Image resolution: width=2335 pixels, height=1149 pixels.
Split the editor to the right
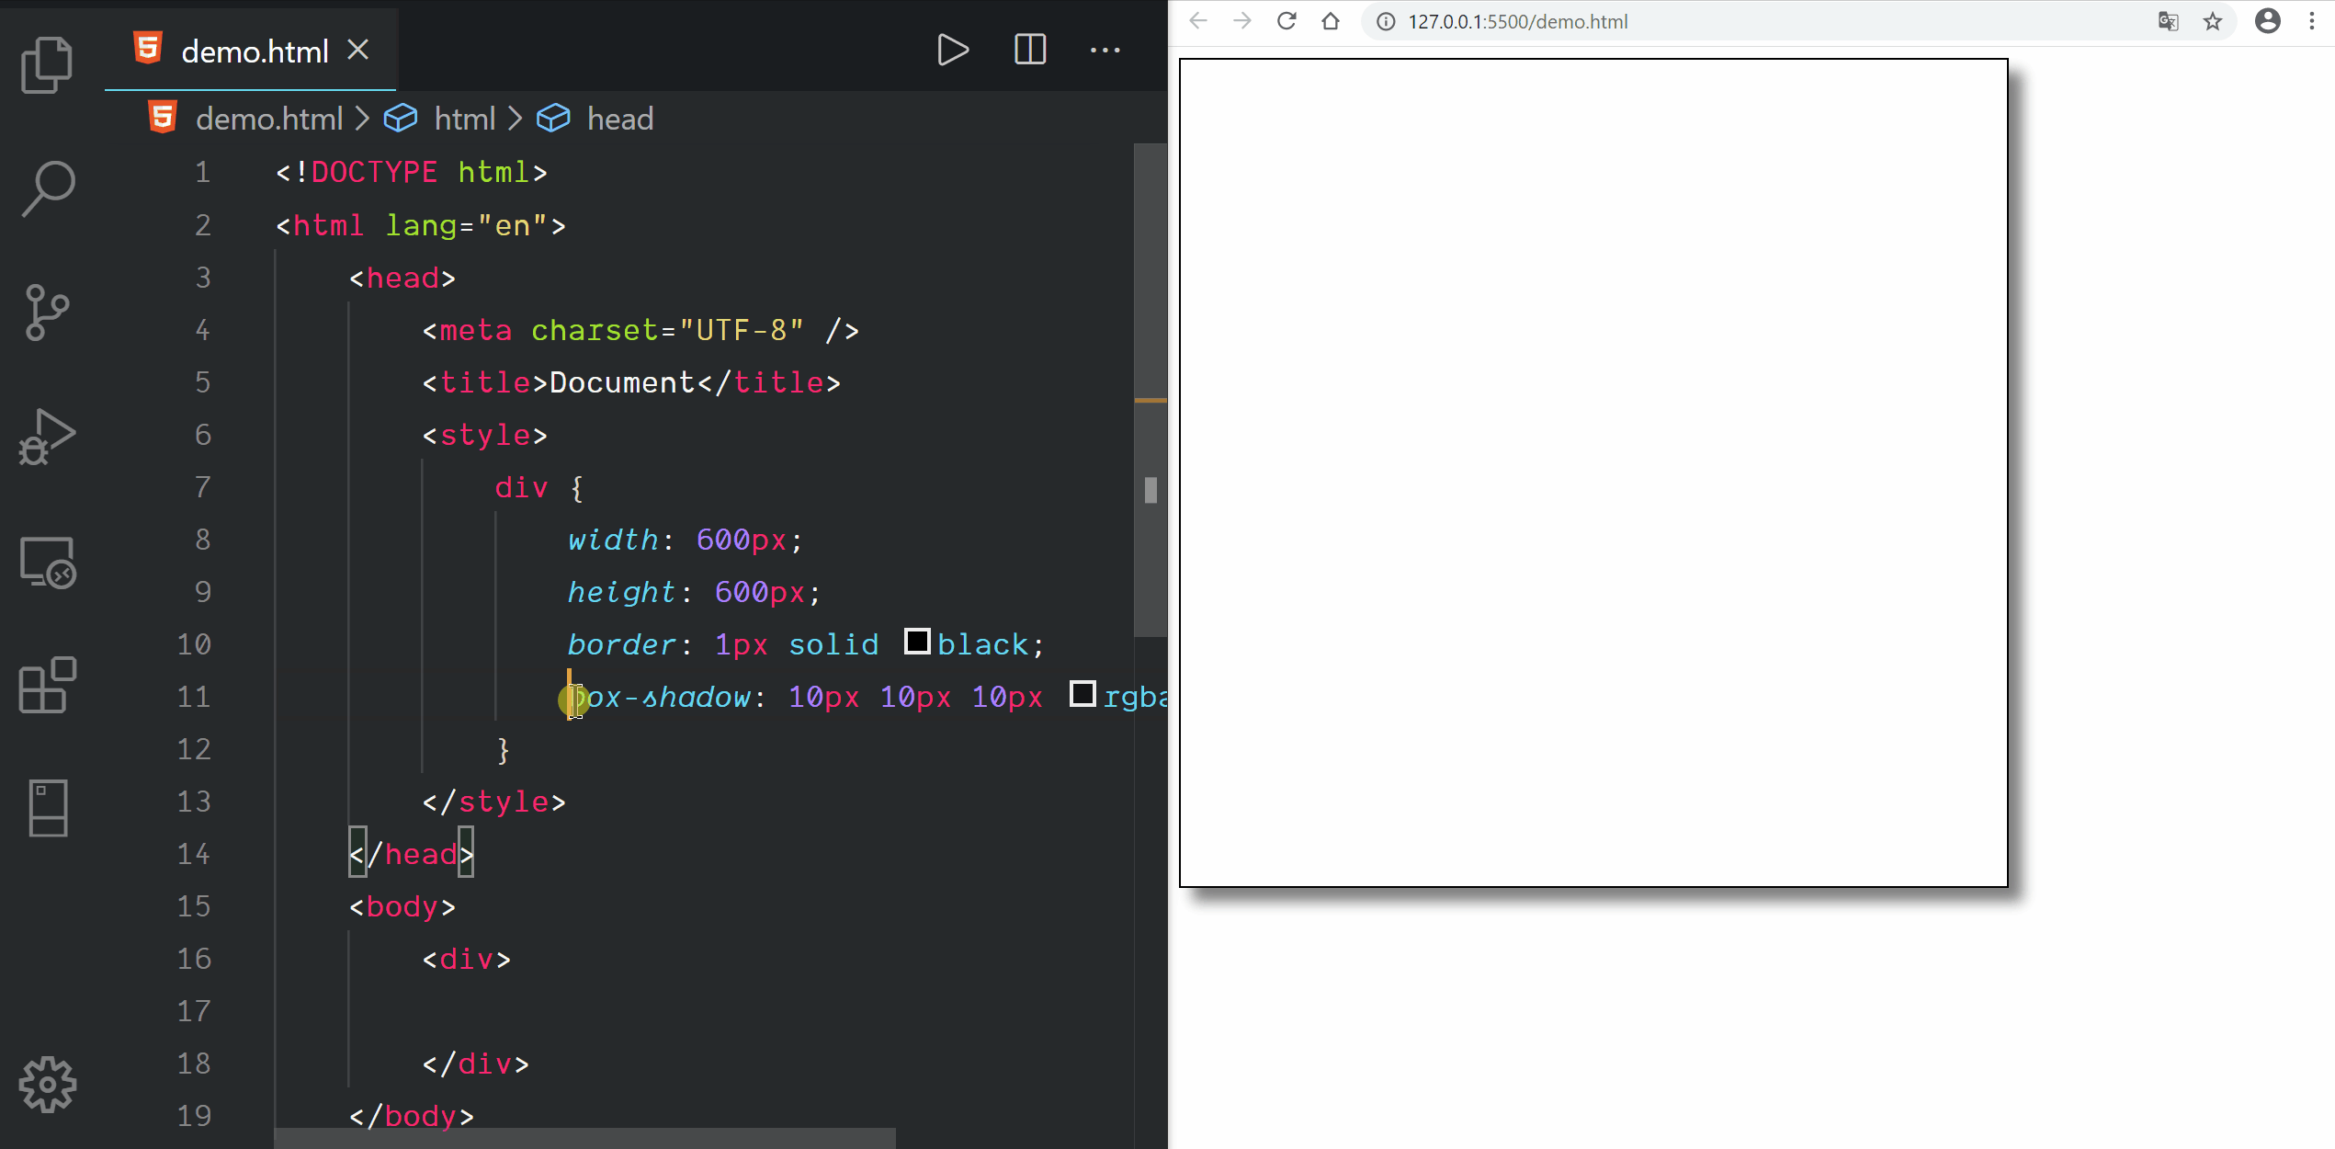[1029, 50]
